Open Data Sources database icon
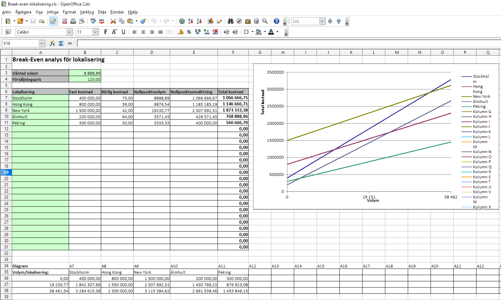501x300 pixels. 256,21
